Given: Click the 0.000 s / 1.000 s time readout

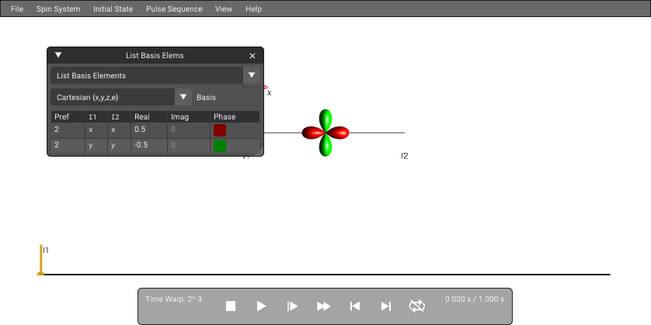Looking at the screenshot, I should pyautogui.click(x=475, y=299).
